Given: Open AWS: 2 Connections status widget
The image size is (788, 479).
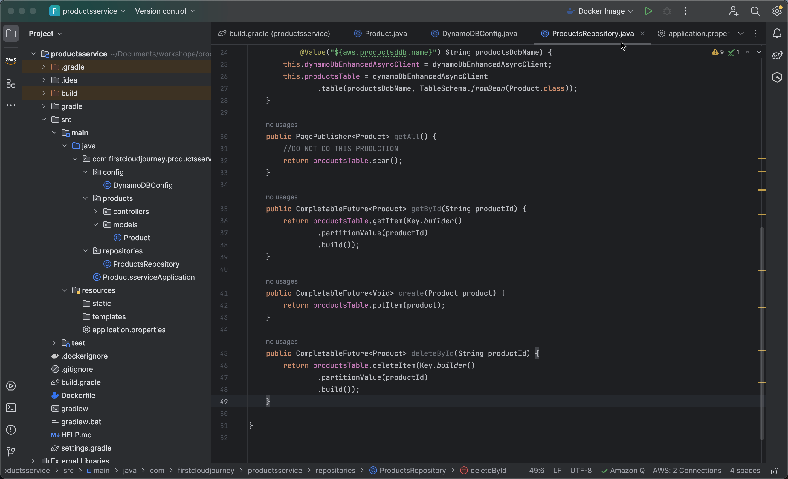Looking at the screenshot, I should pyautogui.click(x=687, y=471).
